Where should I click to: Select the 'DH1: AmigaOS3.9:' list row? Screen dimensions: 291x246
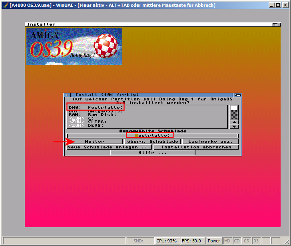click(x=147, y=111)
